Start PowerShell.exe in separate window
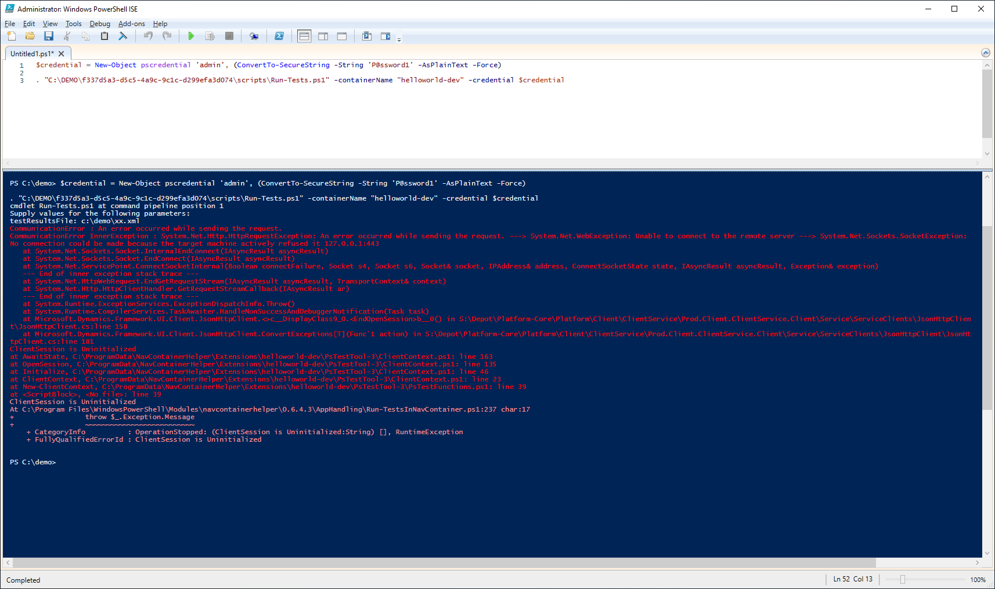 279,36
